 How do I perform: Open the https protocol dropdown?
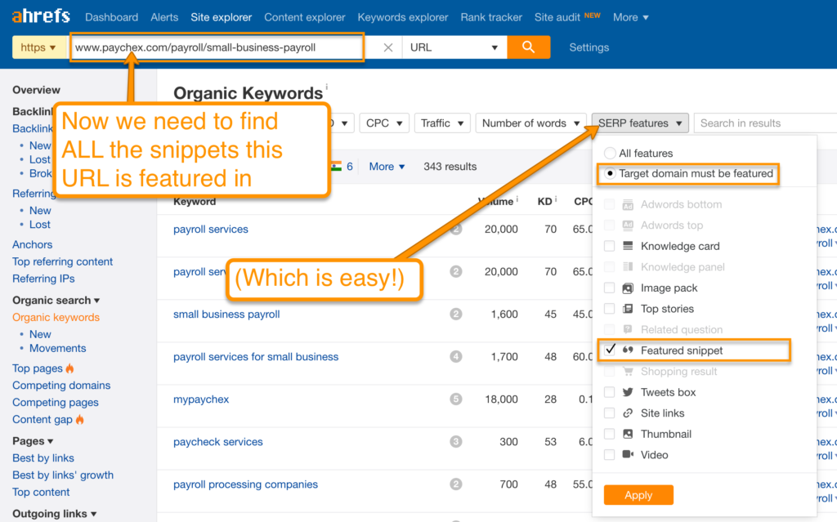coord(38,47)
